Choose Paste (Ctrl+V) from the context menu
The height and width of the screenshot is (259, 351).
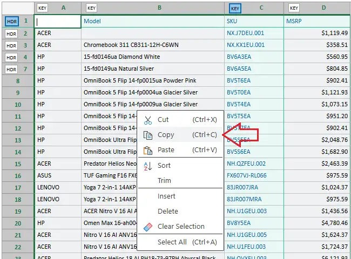(180, 150)
